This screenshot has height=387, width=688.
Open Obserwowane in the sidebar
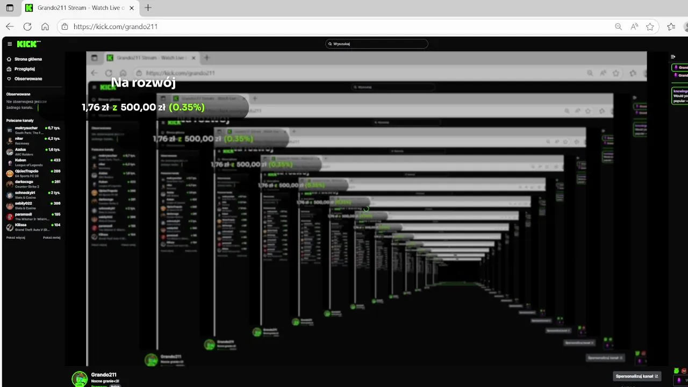coord(28,78)
